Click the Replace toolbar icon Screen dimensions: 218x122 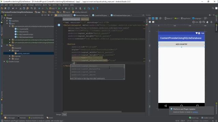pyautogui.click(x=35, y=8)
